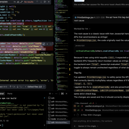Accept the inline diff change checkmark
Viewport: 129px width, 129px height.
pos(44,44)
